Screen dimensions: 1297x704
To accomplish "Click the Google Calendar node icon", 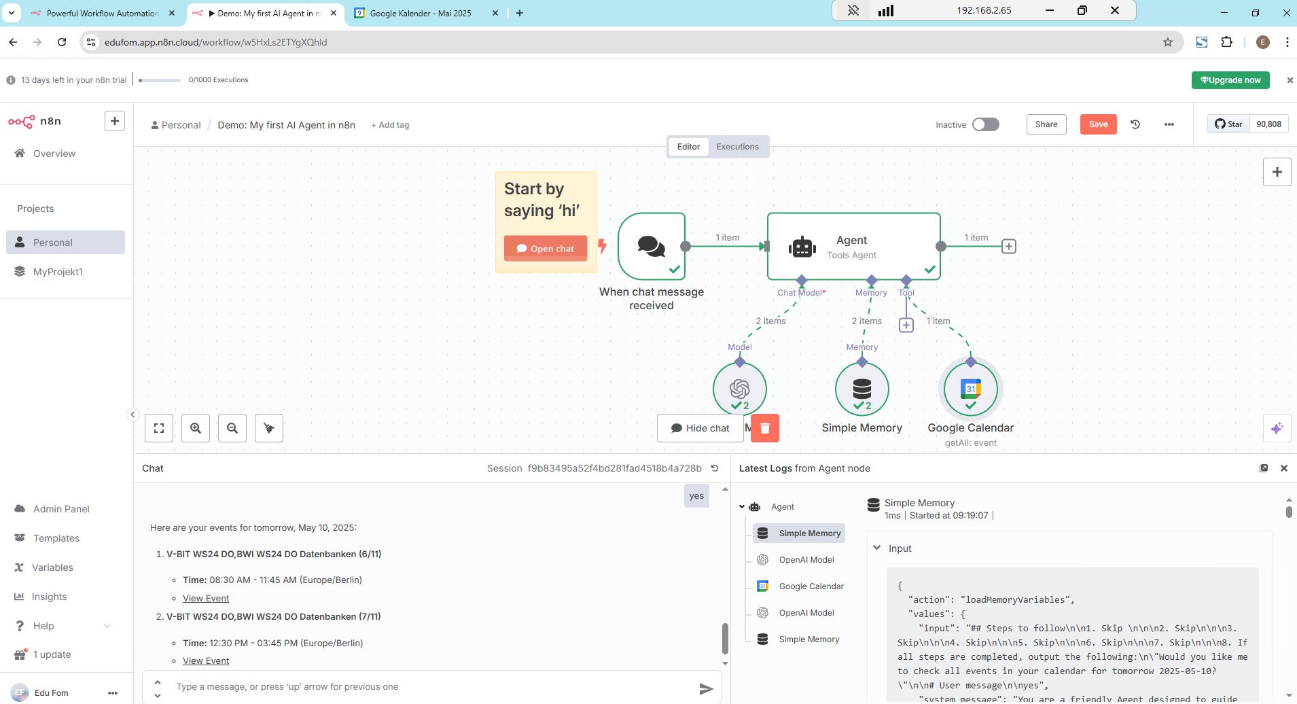I will (x=970, y=389).
